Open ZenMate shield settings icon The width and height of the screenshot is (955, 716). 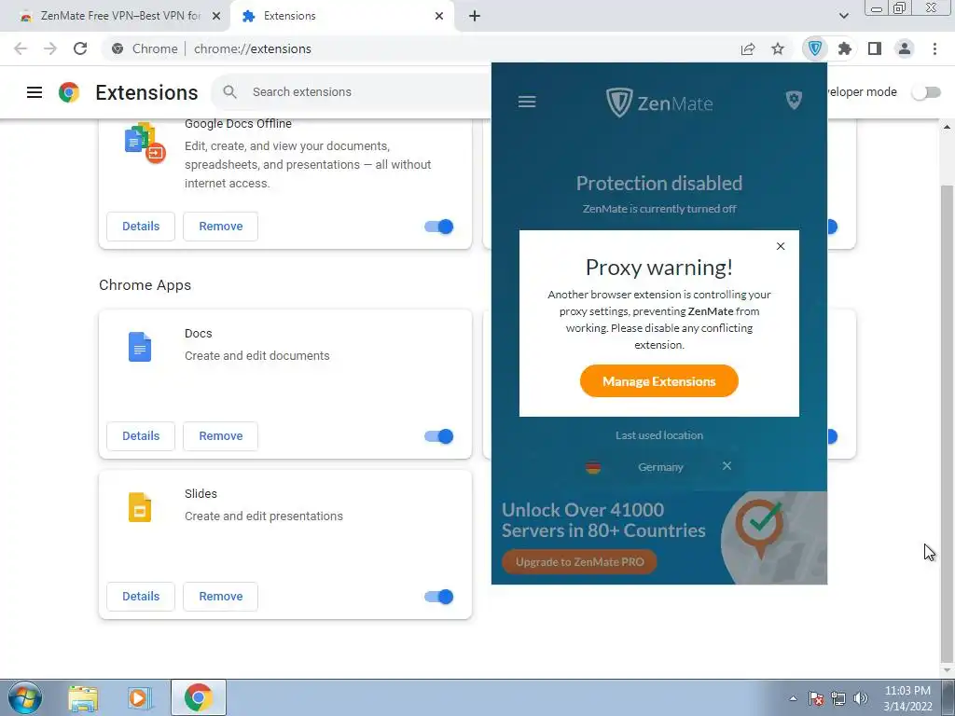click(794, 100)
